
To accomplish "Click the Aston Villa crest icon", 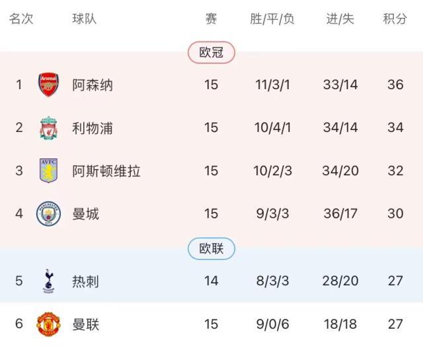I will pyautogui.click(x=49, y=171).
